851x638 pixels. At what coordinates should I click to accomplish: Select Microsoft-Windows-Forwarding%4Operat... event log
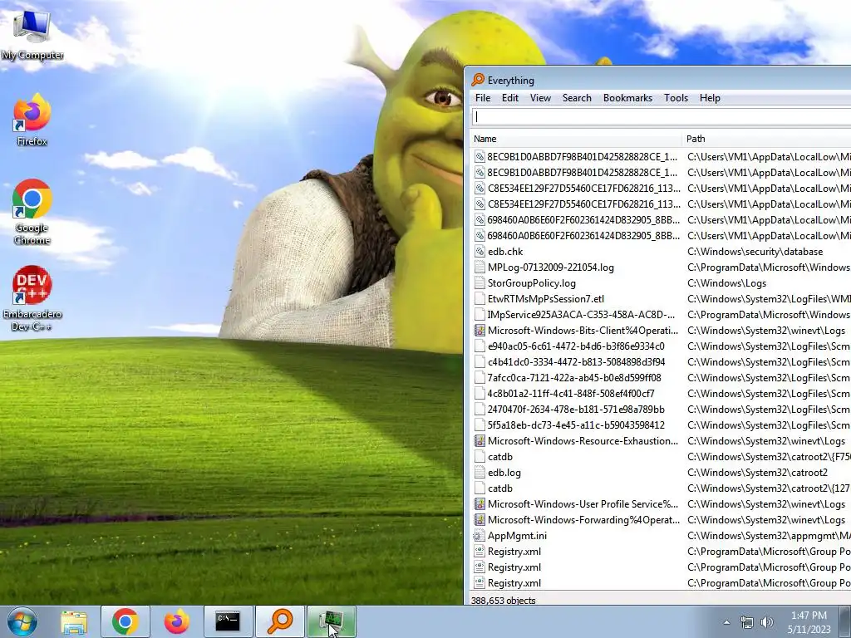[661, 519]
